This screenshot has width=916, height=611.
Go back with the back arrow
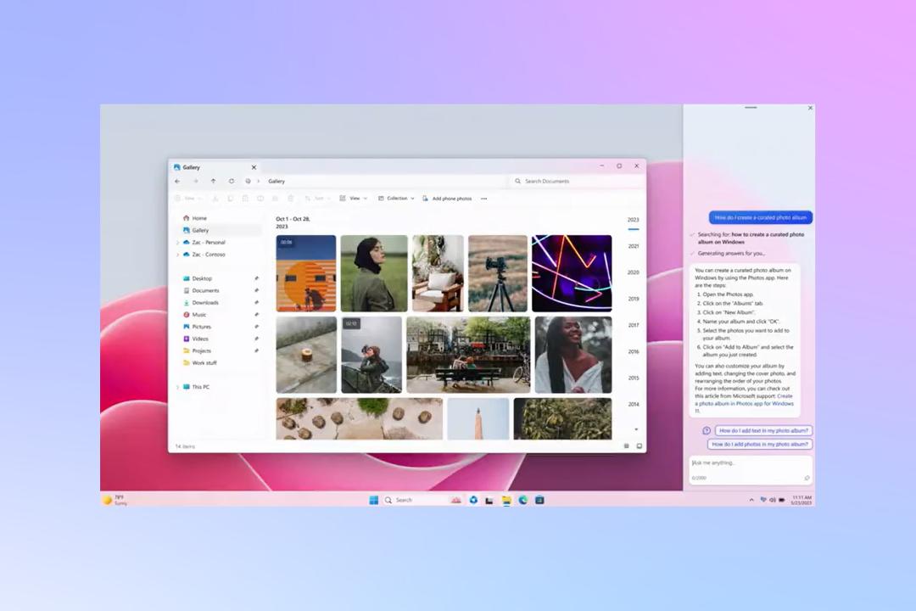point(177,182)
